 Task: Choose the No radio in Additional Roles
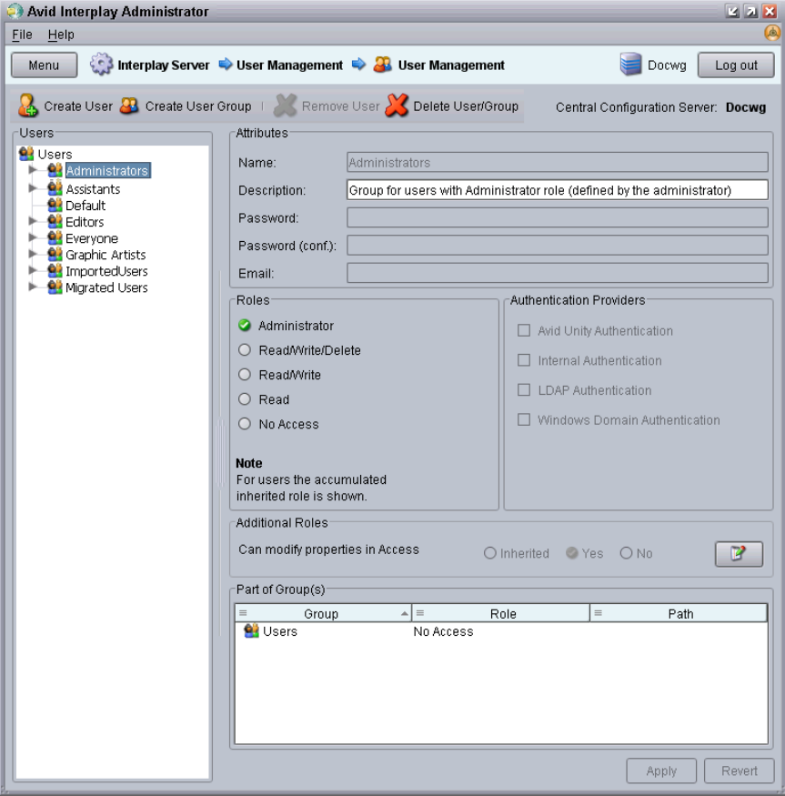(x=626, y=553)
